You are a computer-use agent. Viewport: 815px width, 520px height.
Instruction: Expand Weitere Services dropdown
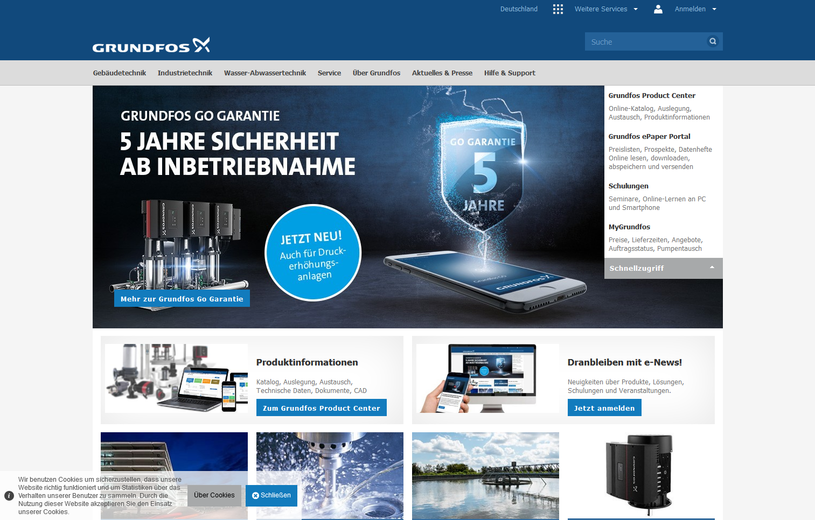coord(606,9)
